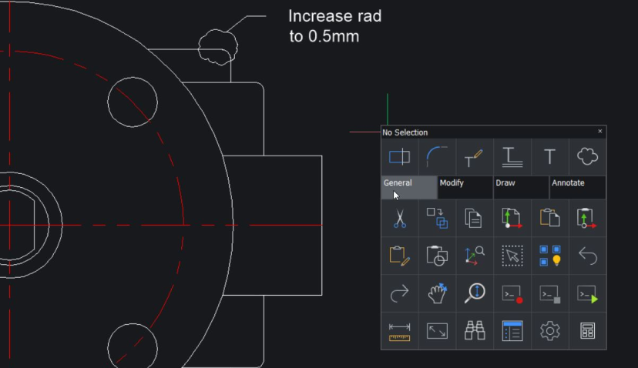638x368 pixels.
Task: Click the stop script gray square icon
Action: pos(549,293)
